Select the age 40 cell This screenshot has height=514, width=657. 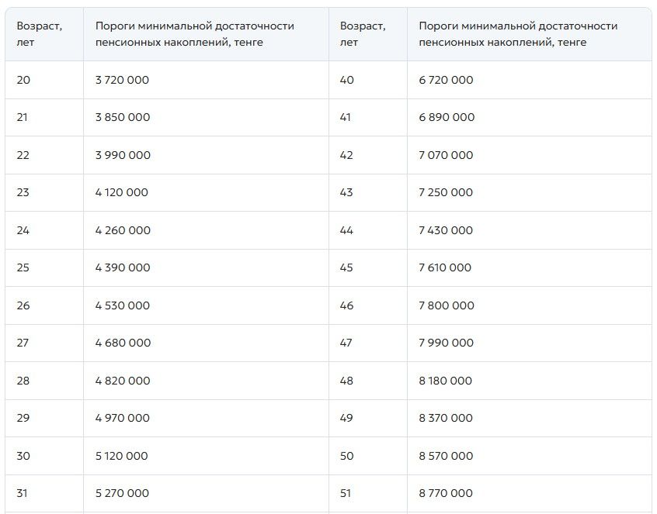tap(346, 80)
